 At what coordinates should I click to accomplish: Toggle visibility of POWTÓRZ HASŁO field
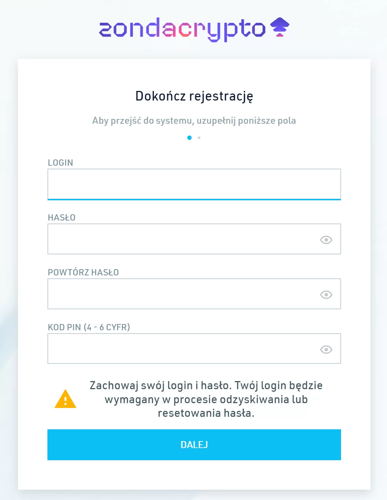point(326,295)
